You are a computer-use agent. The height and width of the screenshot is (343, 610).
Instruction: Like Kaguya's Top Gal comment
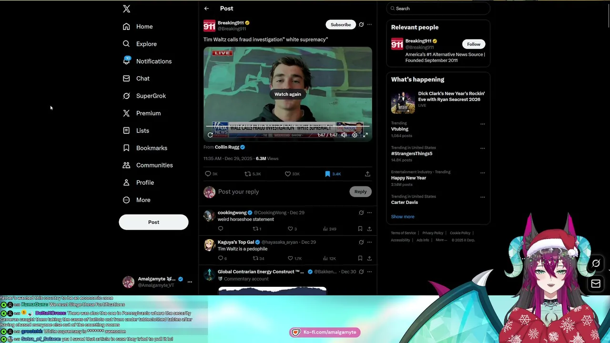click(295, 258)
